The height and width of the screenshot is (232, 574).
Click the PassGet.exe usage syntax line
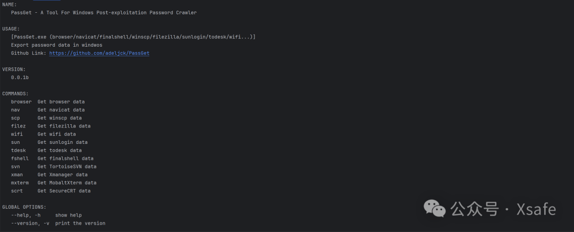click(133, 37)
